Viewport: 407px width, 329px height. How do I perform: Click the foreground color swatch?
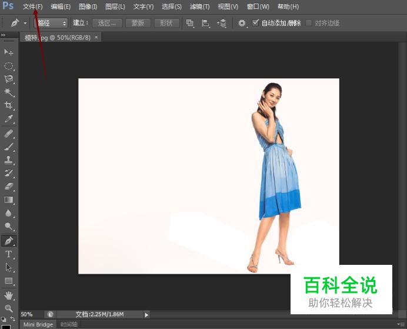click(6, 327)
